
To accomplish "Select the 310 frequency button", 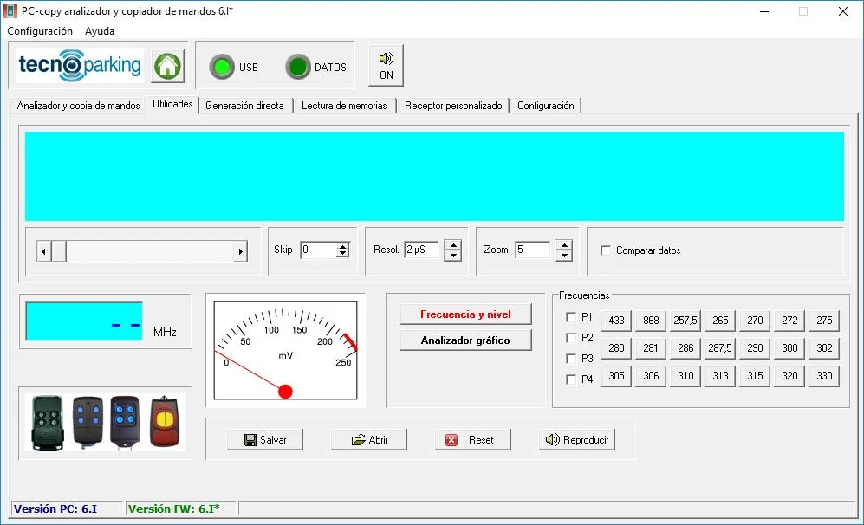I will pos(685,376).
